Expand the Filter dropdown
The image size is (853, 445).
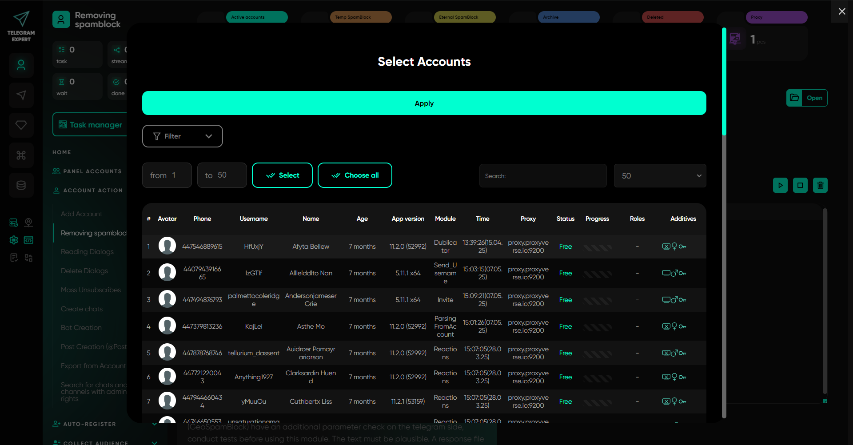[x=182, y=136]
